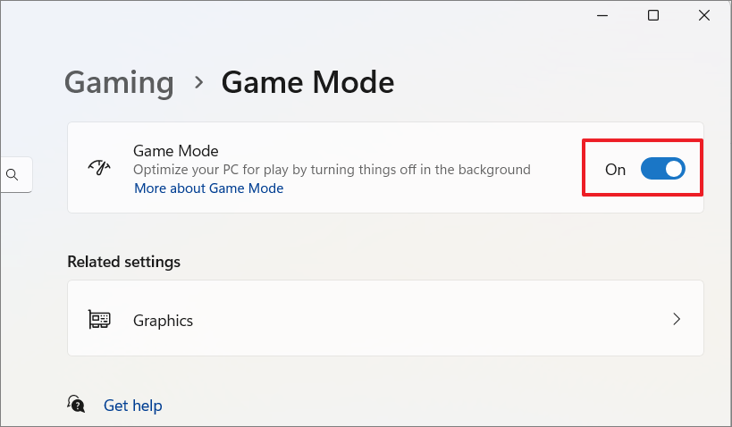Click the large Game Mode page title
Image resolution: width=732 pixels, height=427 pixels.
pyautogui.click(x=307, y=82)
